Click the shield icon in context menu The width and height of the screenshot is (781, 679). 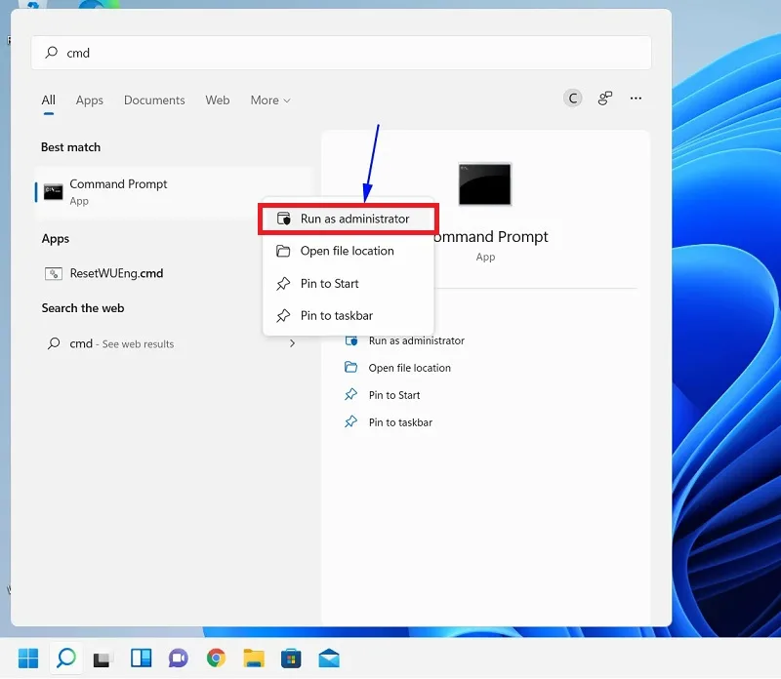(x=283, y=219)
